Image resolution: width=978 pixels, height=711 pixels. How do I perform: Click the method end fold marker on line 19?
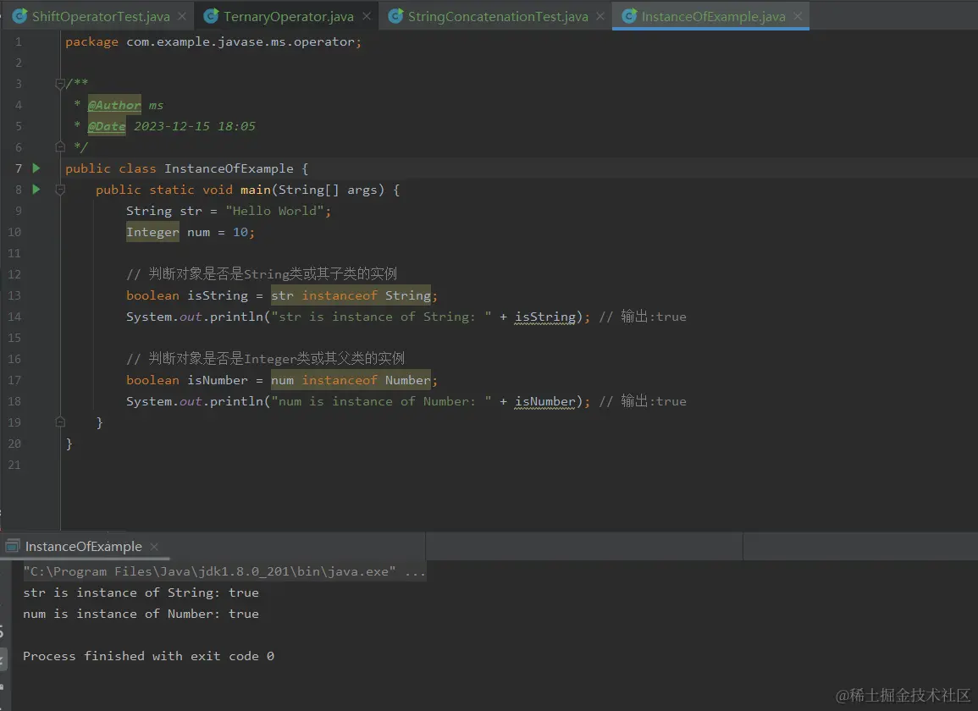[x=60, y=422]
